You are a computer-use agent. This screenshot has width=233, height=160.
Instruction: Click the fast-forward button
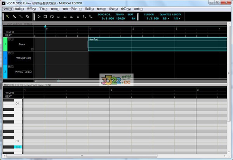click(x=71, y=17)
